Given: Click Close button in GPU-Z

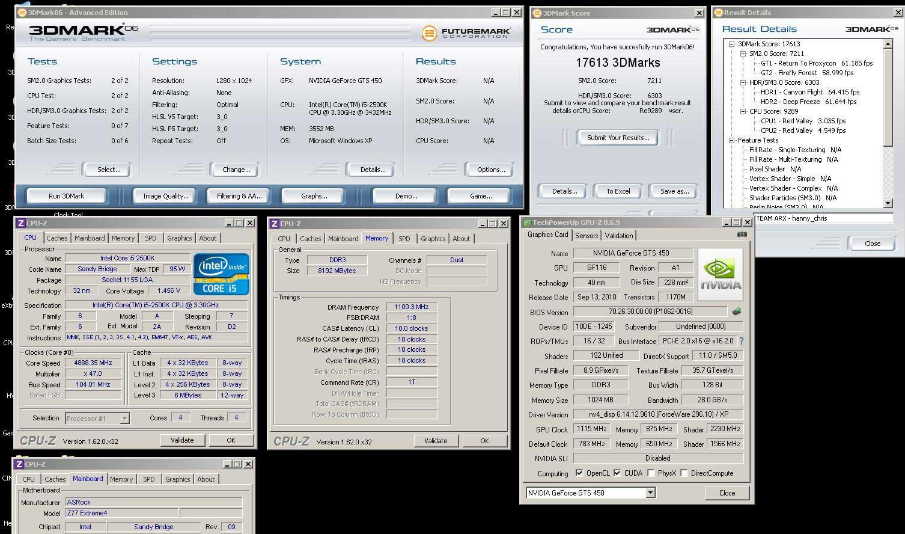Looking at the screenshot, I should tap(727, 493).
